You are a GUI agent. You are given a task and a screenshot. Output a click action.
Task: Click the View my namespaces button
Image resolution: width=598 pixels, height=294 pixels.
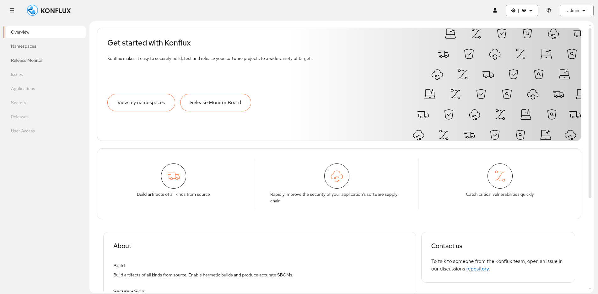coord(141,103)
